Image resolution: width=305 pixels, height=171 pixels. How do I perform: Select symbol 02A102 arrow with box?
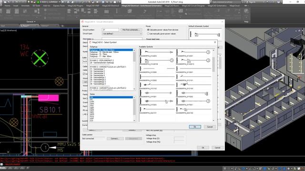click(x=194, y=110)
